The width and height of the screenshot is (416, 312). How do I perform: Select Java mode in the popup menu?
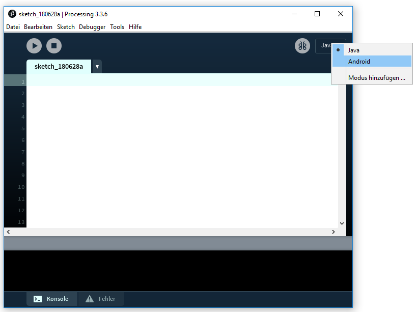coord(372,50)
